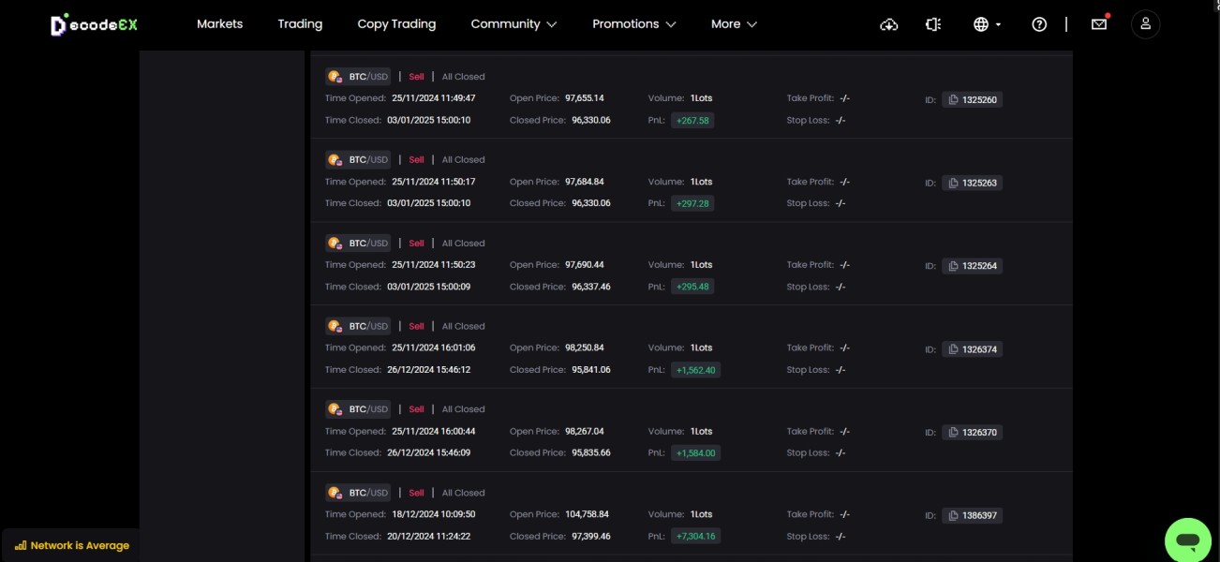Click the theme switch icon beside cloud
The image size is (1220, 562).
pos(932,24)
